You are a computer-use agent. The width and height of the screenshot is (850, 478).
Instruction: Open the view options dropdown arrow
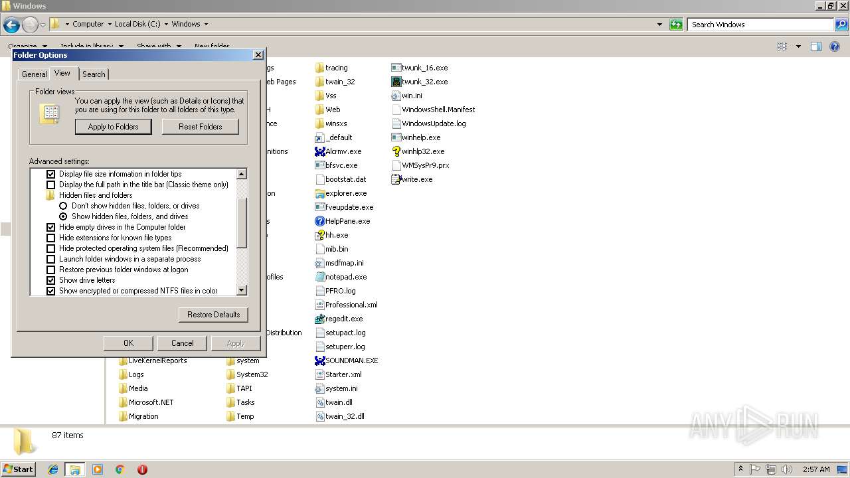point(798,46)
